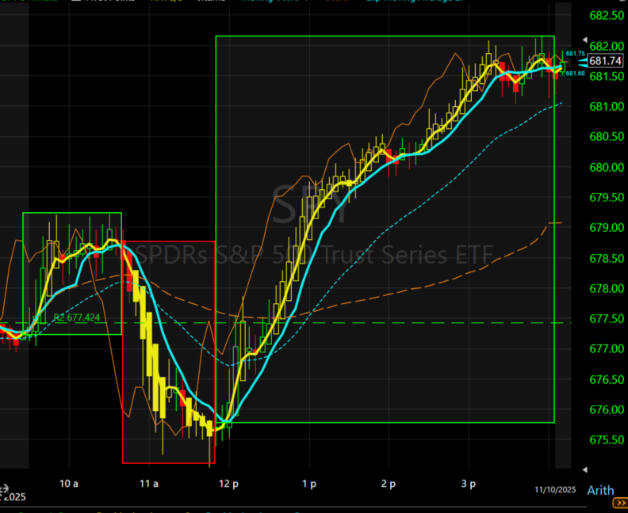The height and width of the screenshot is (513, 628).
Task: Click the 3 p time axis label
Action: tap(469, 484)
